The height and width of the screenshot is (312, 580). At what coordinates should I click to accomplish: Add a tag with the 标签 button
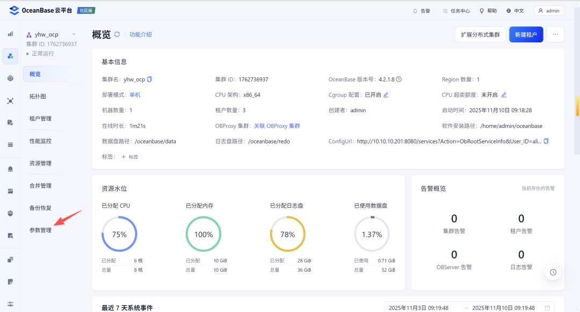[129, 157]
